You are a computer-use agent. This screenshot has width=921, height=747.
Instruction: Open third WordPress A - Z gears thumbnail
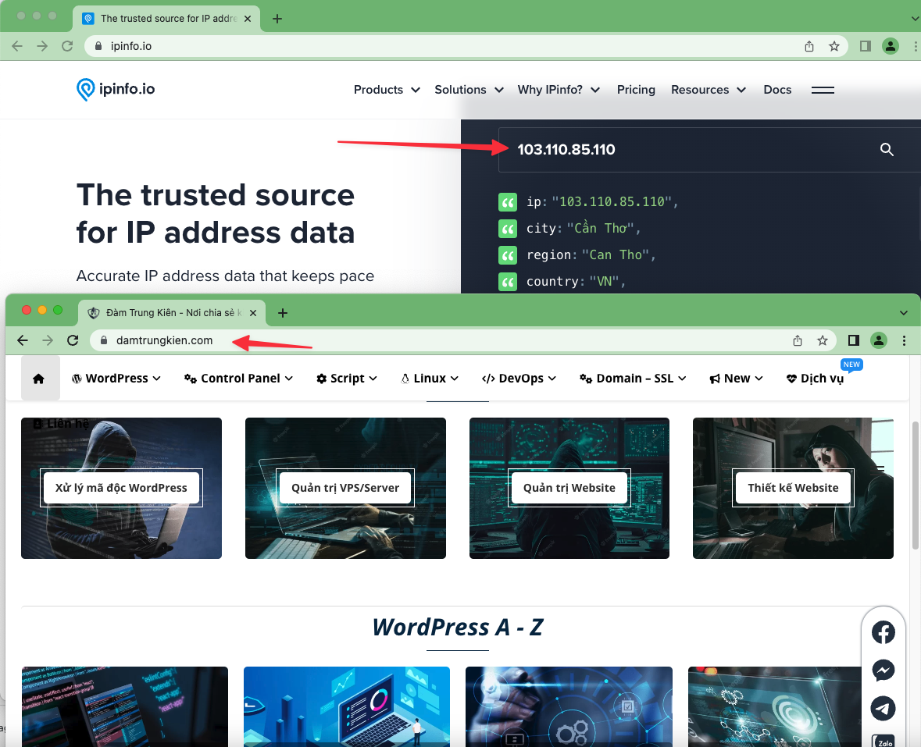569,706
